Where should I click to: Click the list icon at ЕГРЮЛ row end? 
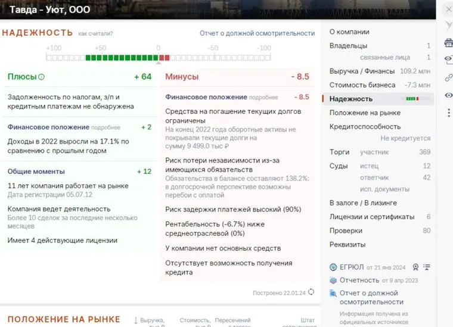[426, 267]
